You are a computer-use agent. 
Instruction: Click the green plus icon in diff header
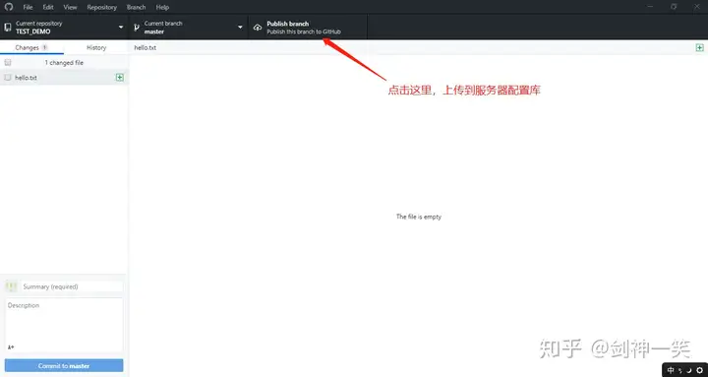click(x=699, y=47)
